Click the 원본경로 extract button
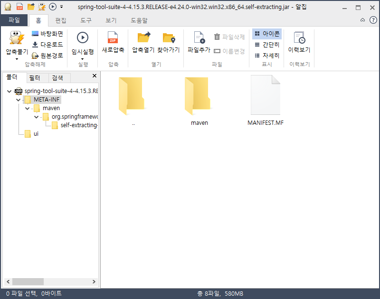Image resolution: width=380 pixels, height=299 pixels. [47, 56]
